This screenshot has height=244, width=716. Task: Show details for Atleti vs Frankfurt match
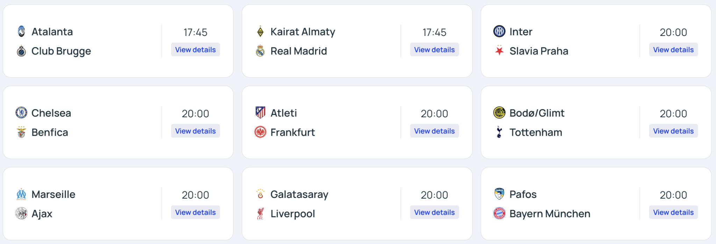point(434,131)
